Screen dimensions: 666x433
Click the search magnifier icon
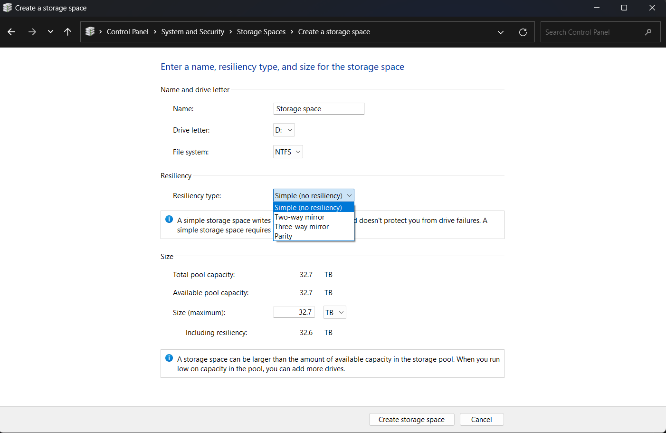648,32
